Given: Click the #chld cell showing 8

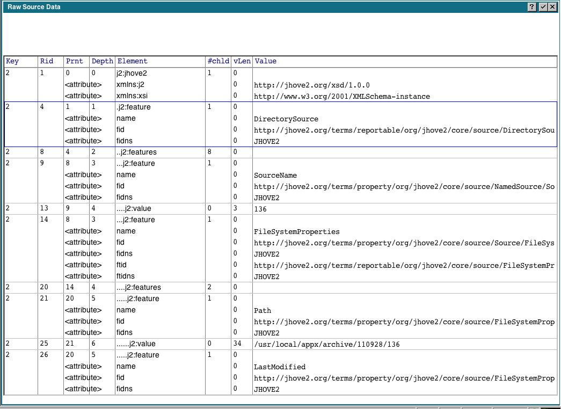Looking at the screenshot, I should click(x=209, y=152).
